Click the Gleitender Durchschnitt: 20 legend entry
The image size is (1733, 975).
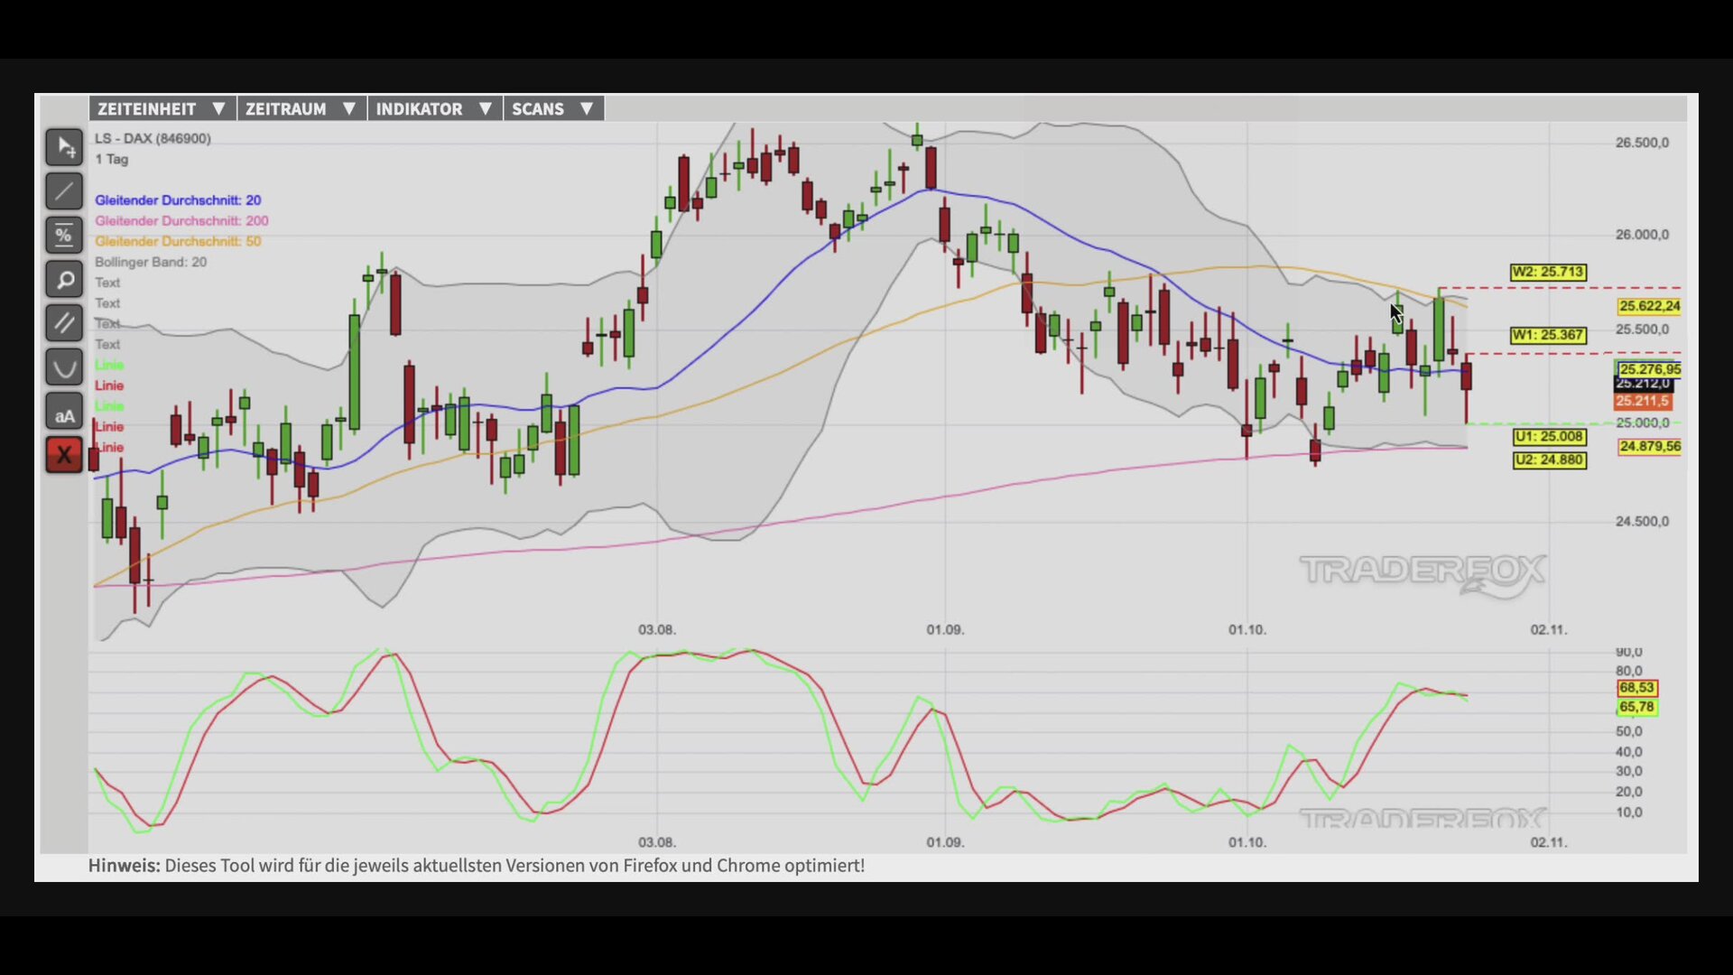(178, 200)
